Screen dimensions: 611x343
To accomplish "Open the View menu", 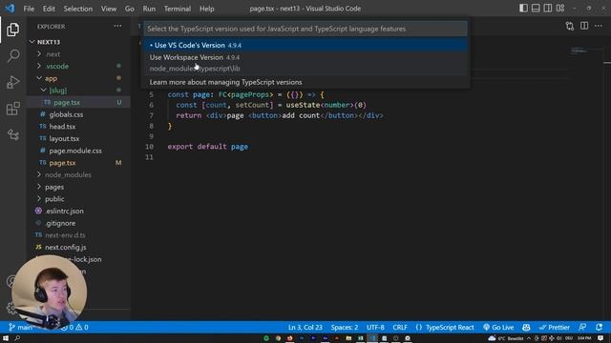I will click(109, 9).
